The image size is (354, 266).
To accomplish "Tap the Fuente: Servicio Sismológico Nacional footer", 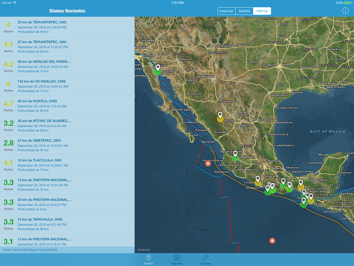I will tap(30, 250).
